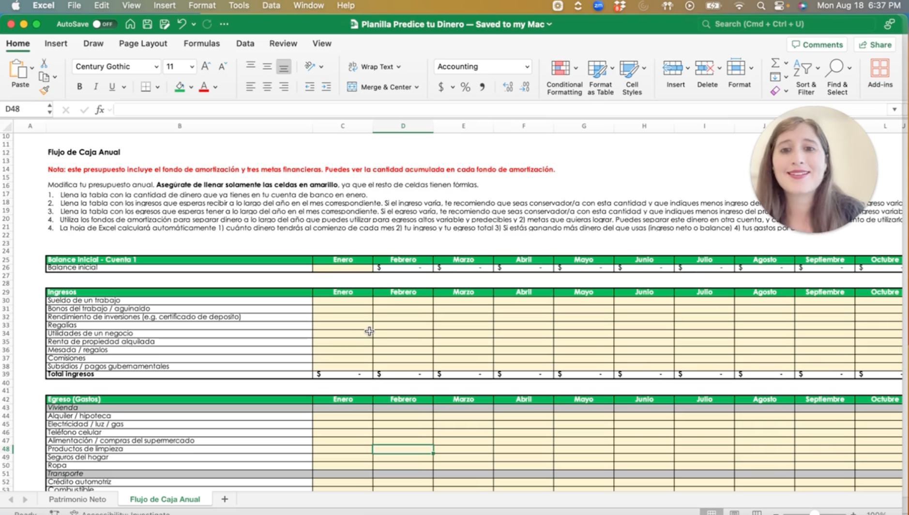The height and width of the screenshot is (515, 909).
Task: Click the Format Painter brush icon
Action: coord(45,90)
